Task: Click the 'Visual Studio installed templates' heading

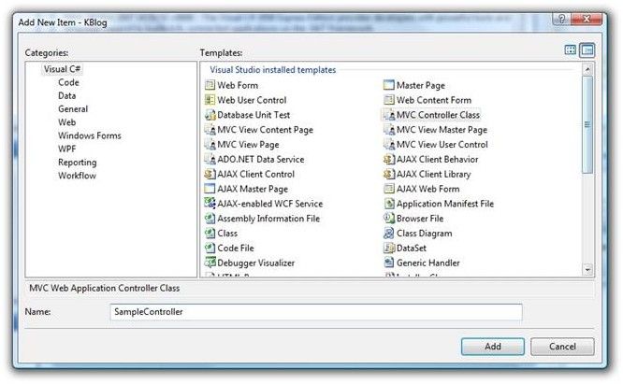Action: (x=272, y=70)
